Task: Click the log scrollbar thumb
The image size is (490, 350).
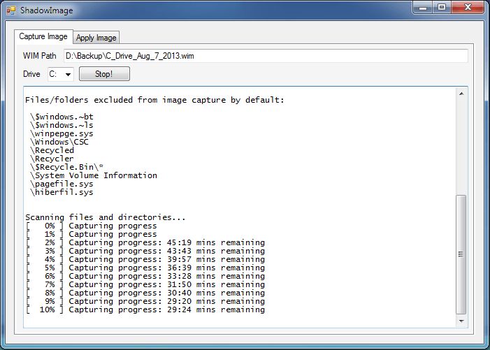Action: [461, 254]
